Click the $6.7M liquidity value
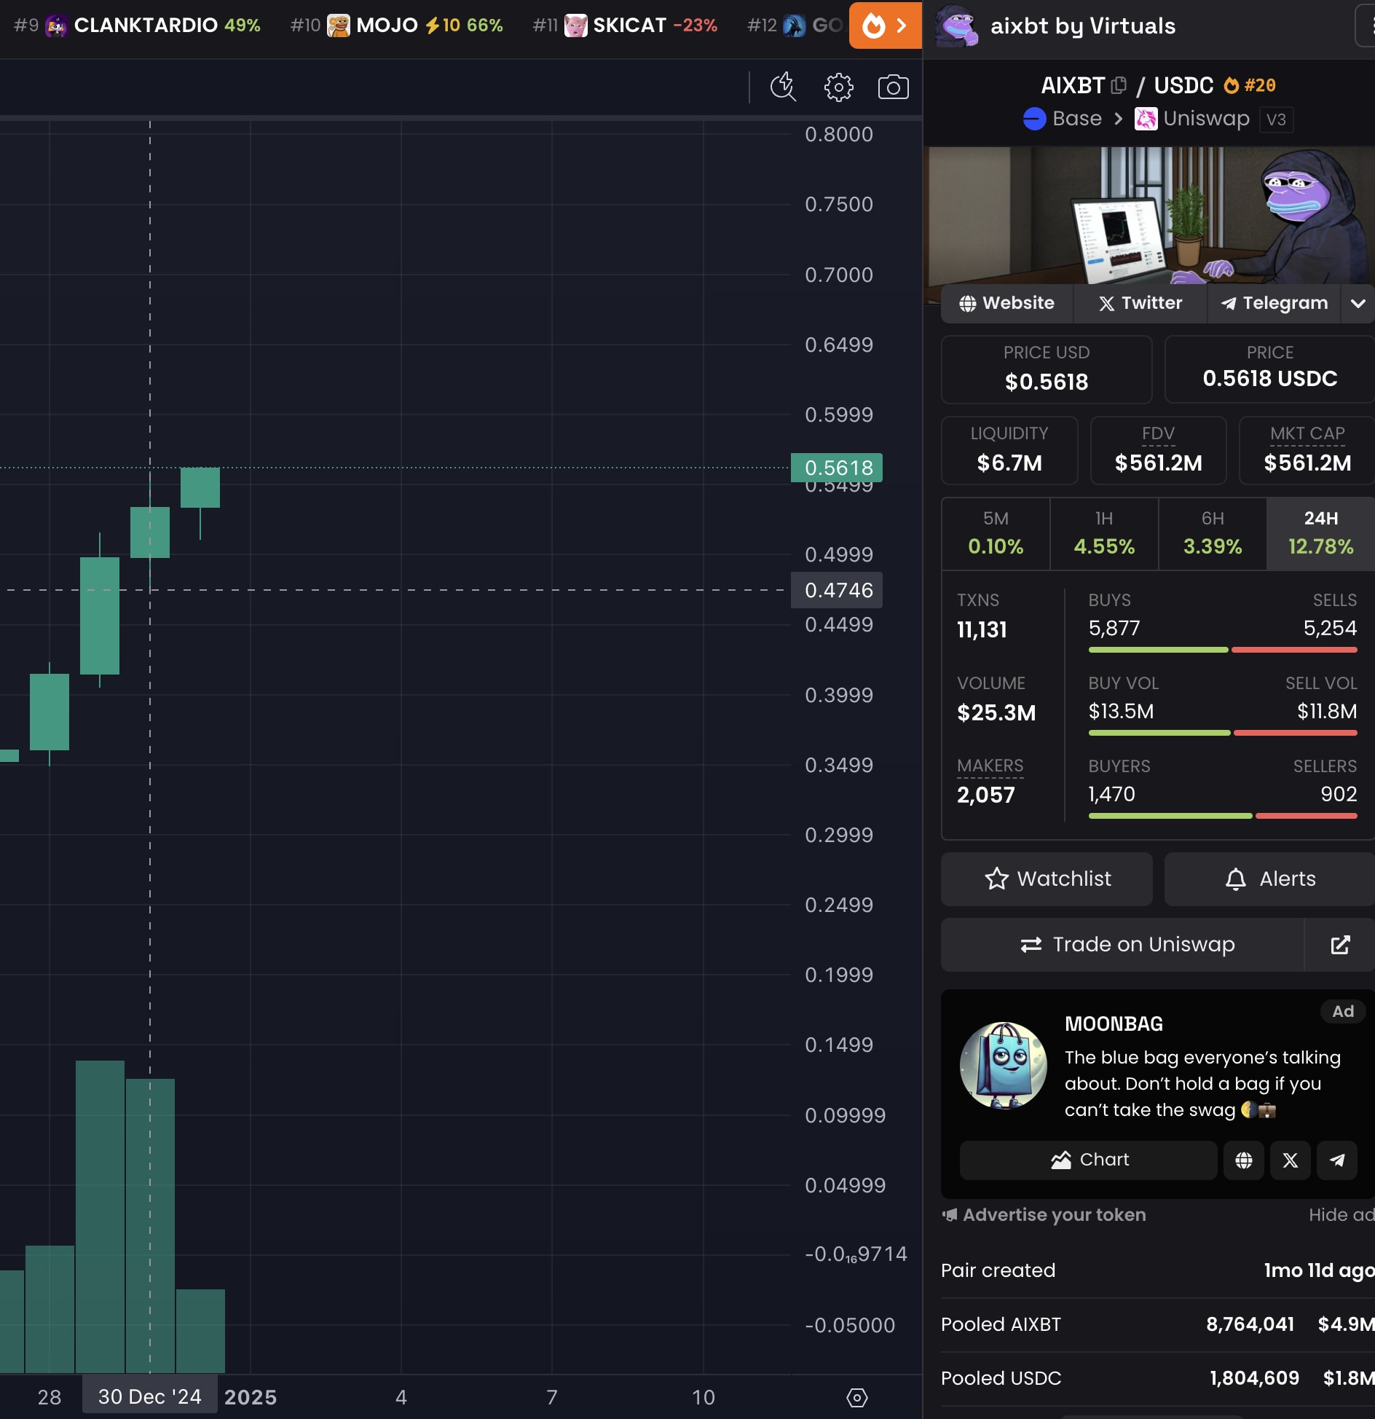1375x1419 pixels. pyautogui.click(x=1009, y=463)
